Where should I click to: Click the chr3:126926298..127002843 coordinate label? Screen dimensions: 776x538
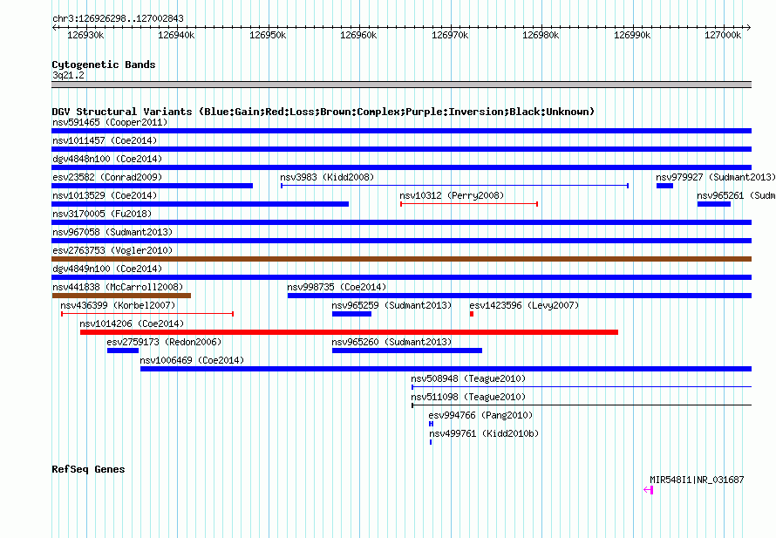118,18
